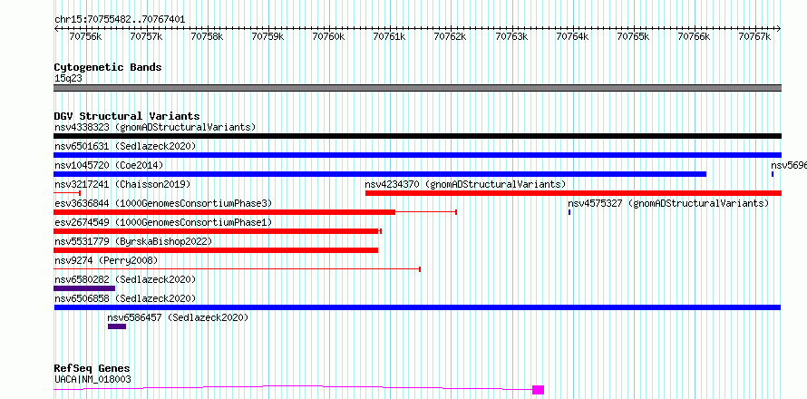
Task: Select the tiny blue nsv4575327 variant mark
Action: click(569, 212)
